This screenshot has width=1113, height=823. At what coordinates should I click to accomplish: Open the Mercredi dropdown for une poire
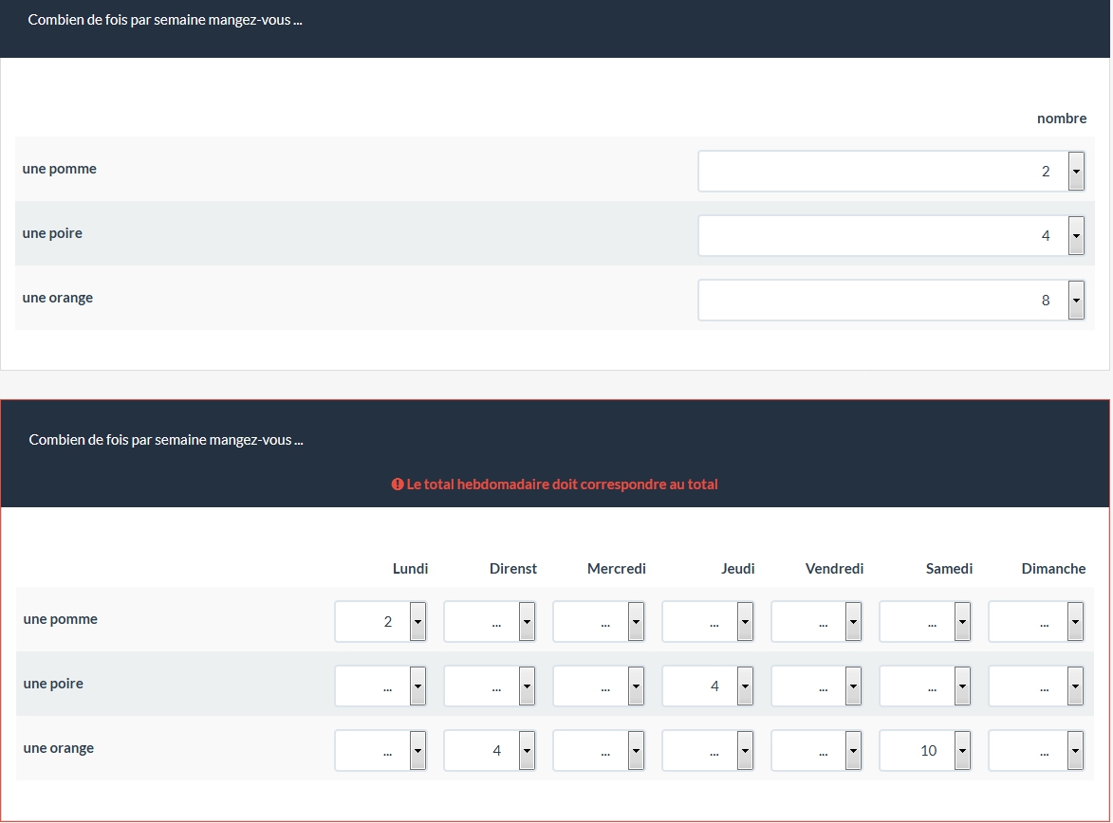pyautogui.click(x=599, y=686)
